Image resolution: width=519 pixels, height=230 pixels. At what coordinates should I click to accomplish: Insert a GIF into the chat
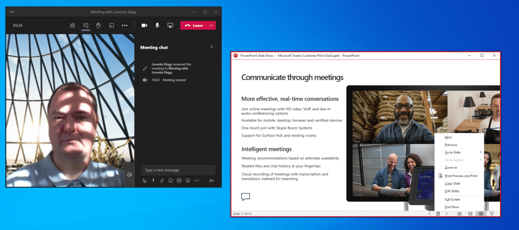coord(179,180)
